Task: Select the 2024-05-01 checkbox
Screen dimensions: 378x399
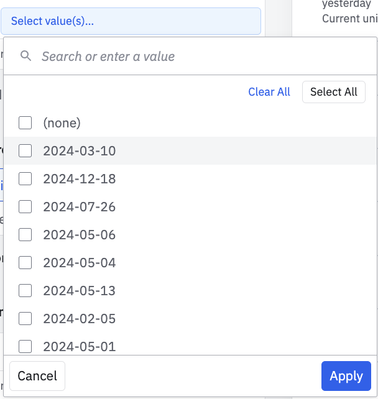Action: (25, 346)
